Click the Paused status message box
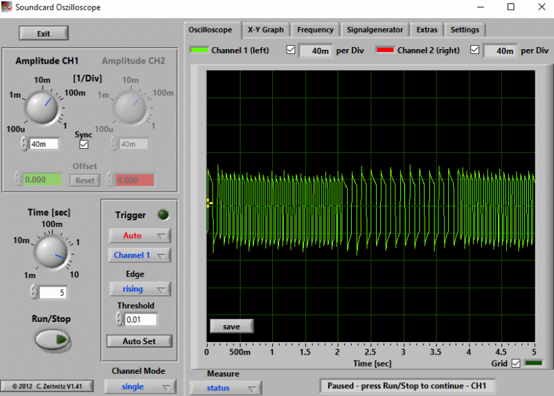 coord(407,386)
